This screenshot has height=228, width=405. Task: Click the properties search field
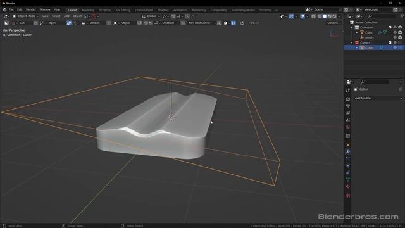click(375, 82)
